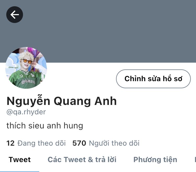Image resolution: width=196 pixels, height=172 pixels.
Task: Click the Chỉnh sửa hồ sơ button
Action: [x=153, y=79]
